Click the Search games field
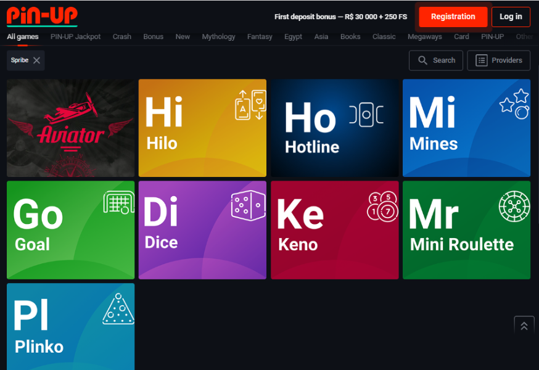The width and height of the screenshot is (539, 370). click(437, 60)
